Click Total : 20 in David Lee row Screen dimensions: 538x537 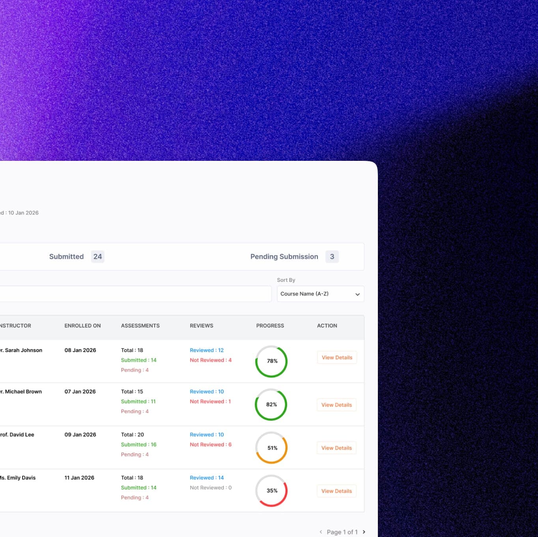pyautogui.click(x=133, y=434)
